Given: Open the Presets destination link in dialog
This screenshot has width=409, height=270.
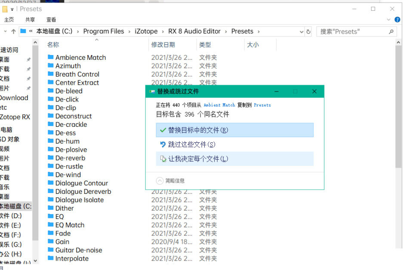Looking at the screenshot, I should click(262, 105).
